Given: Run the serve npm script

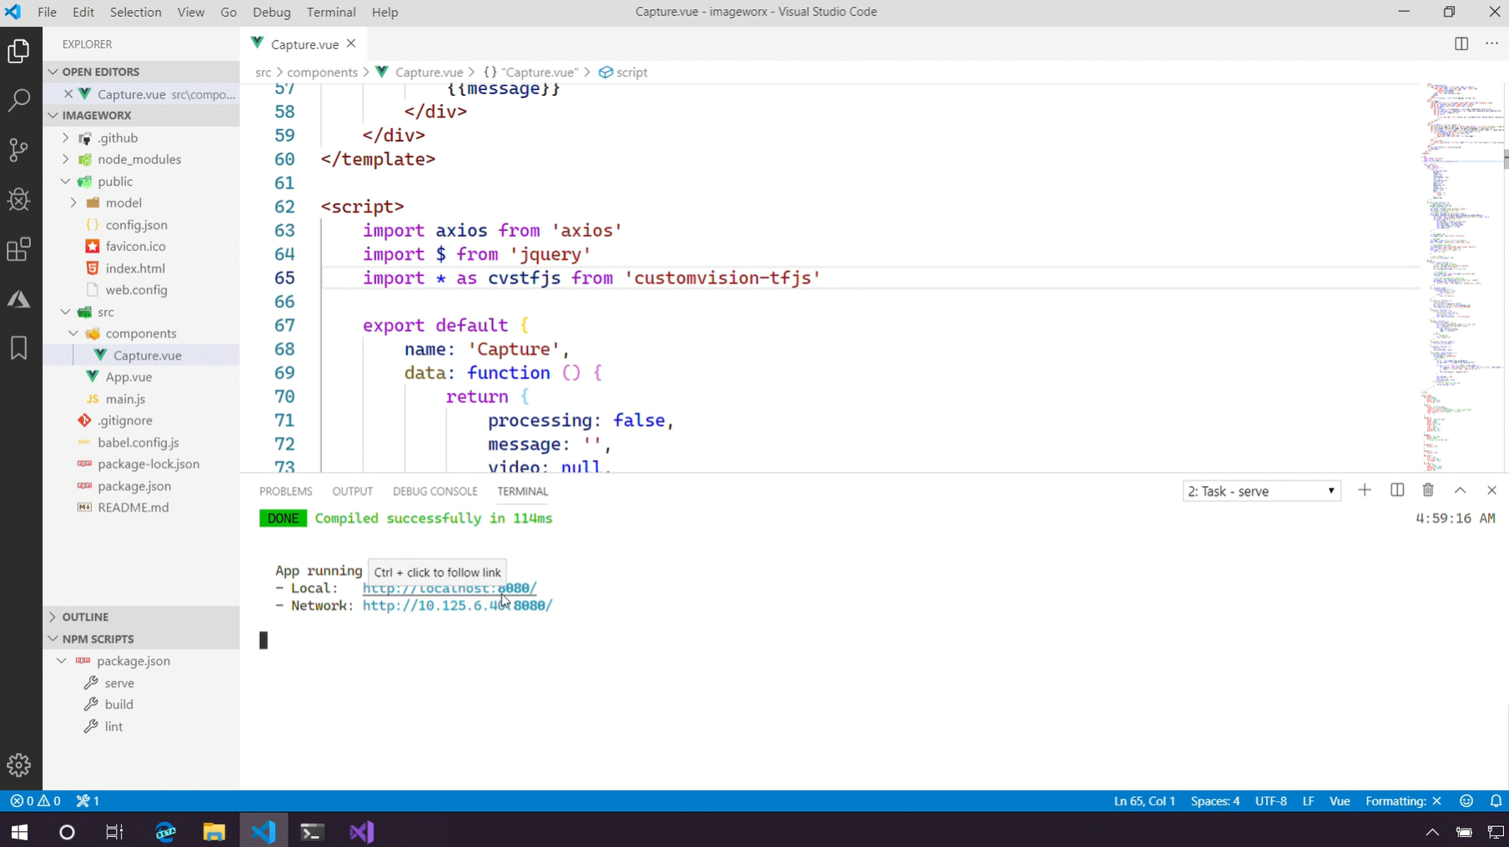Looking at the screenshot, I should (119, 683).
